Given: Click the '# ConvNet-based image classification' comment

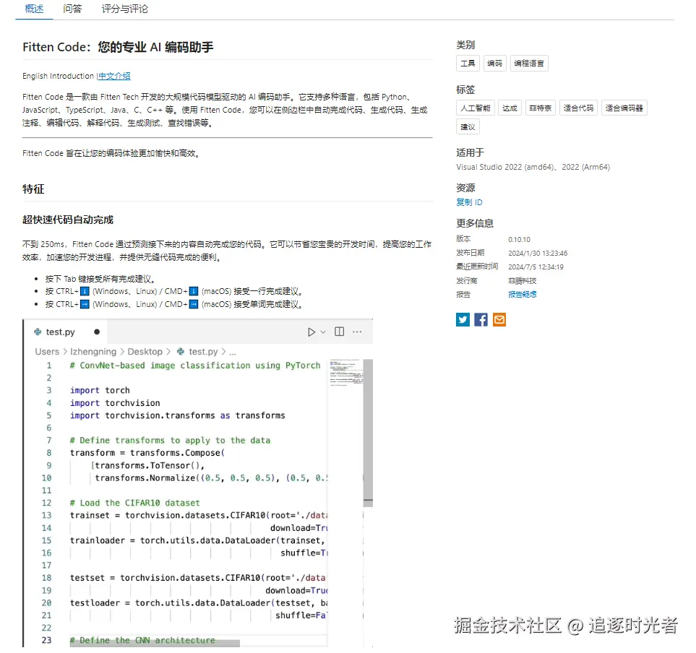Looking at the screenshot, I should (x=195, y=365).
